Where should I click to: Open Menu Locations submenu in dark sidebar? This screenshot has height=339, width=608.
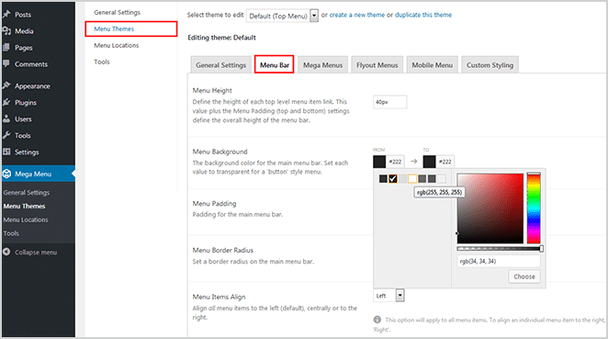(x=26, y=220)
